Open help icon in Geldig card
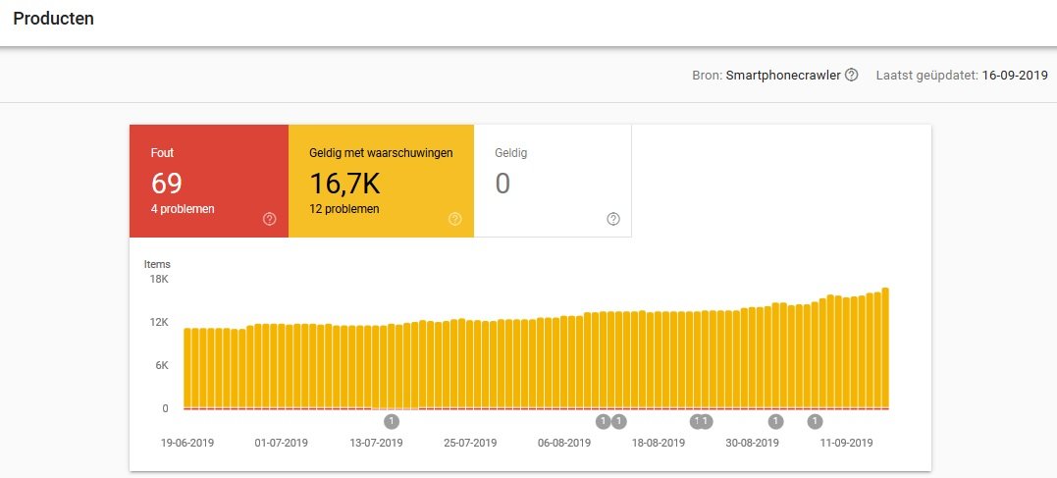This screenshot has height=478, width=1057. [612, 219]
